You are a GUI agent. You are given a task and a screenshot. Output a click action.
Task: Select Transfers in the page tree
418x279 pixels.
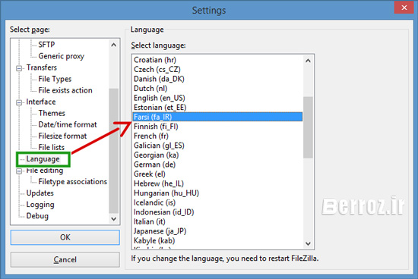(x=42, y=67)
